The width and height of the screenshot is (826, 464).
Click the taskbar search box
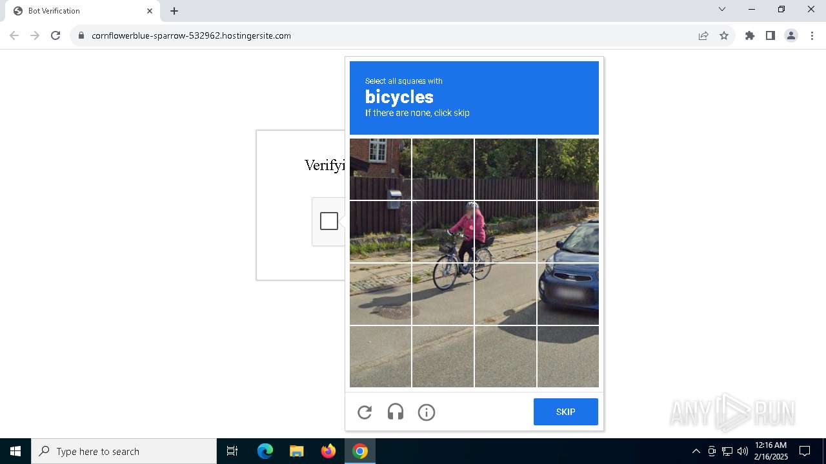click(124, 451)
